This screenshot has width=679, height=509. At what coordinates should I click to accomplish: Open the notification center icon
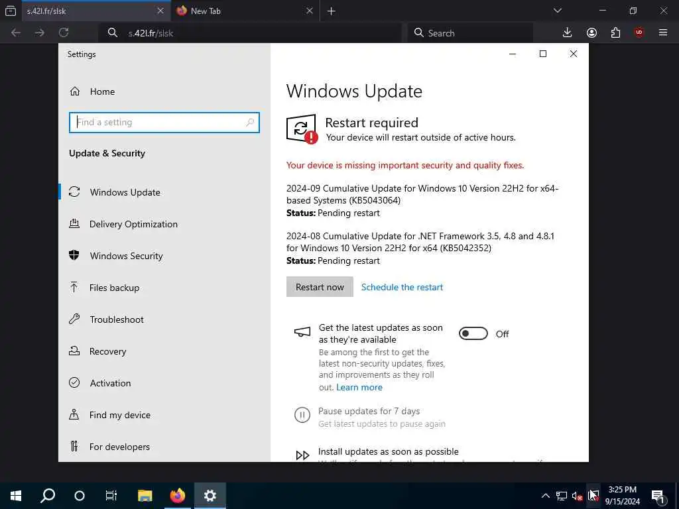(x=658, y=496)
